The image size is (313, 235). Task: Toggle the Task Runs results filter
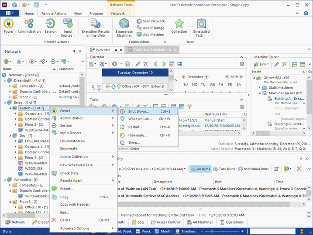[x=223, y=169]
